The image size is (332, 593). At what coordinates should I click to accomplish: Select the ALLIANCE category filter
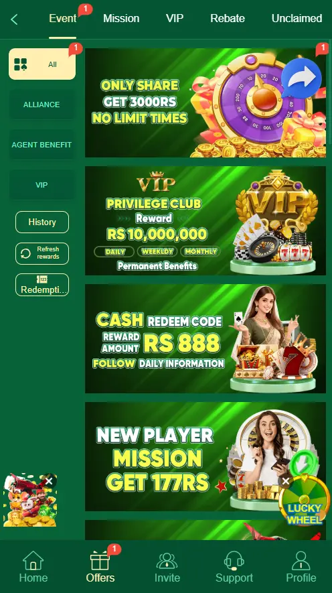[x=42, y=105]
